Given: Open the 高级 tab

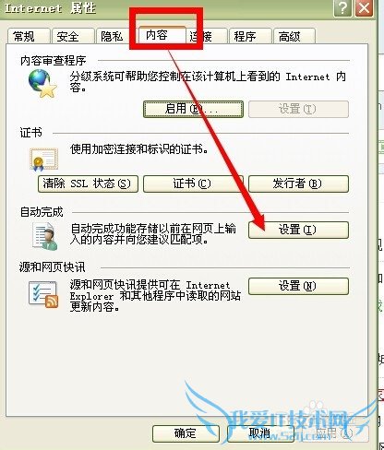Looking at the screenshot, I should point(294,36).
